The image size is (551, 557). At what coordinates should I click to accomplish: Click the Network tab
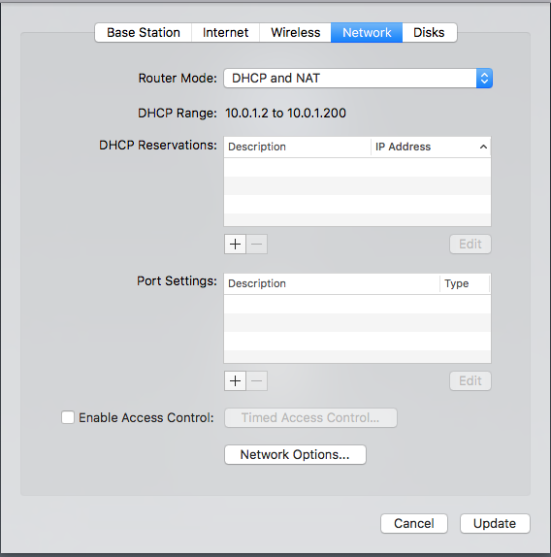367,33
